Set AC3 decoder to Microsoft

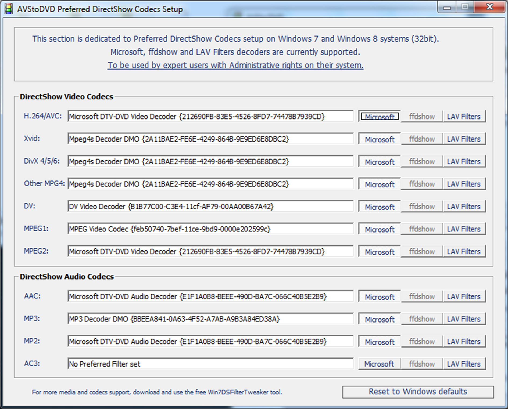pyautogui.click(x=380, y=364)
